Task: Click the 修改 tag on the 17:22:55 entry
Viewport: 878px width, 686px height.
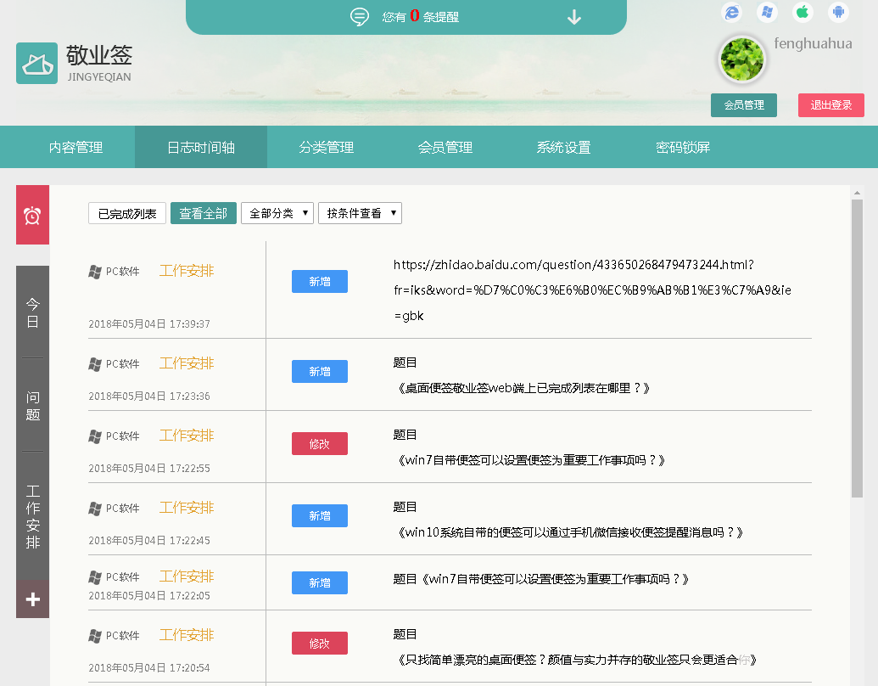Action: [320, 444]
